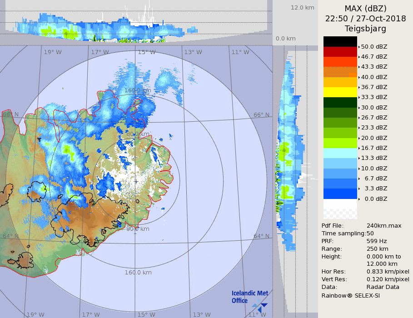Select the red 46.7 dBZ color swatch
This screenshot has width=413, height=318.
tap(340, 51)
